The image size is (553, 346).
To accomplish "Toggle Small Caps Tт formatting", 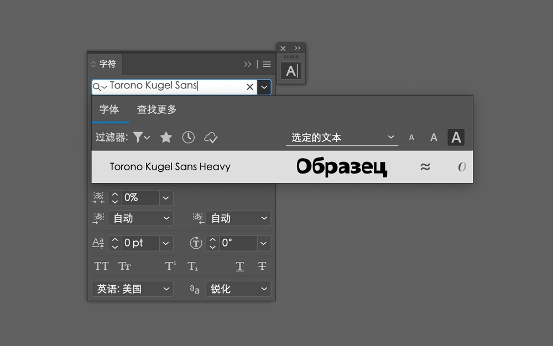I will [124, 266].
